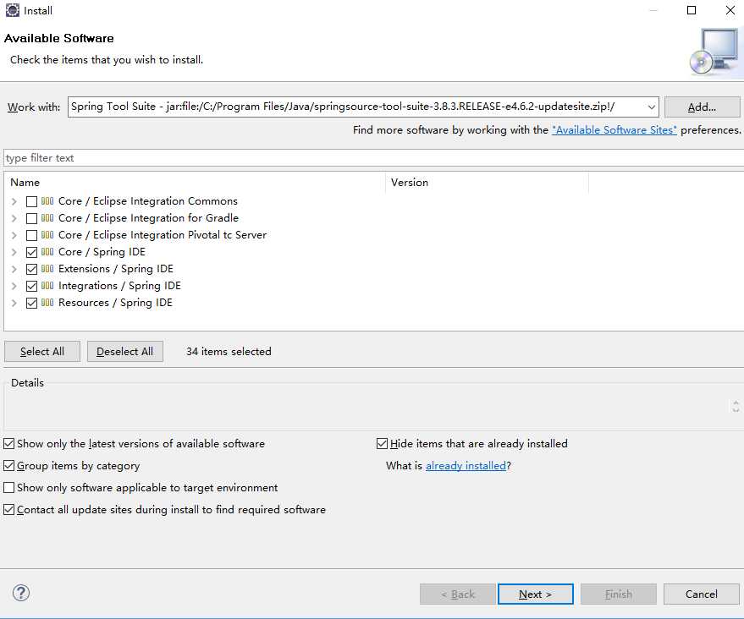Select row Core / Eclipse Integration Pivotal tc Server
744x619 pixels.
(163, 235)
